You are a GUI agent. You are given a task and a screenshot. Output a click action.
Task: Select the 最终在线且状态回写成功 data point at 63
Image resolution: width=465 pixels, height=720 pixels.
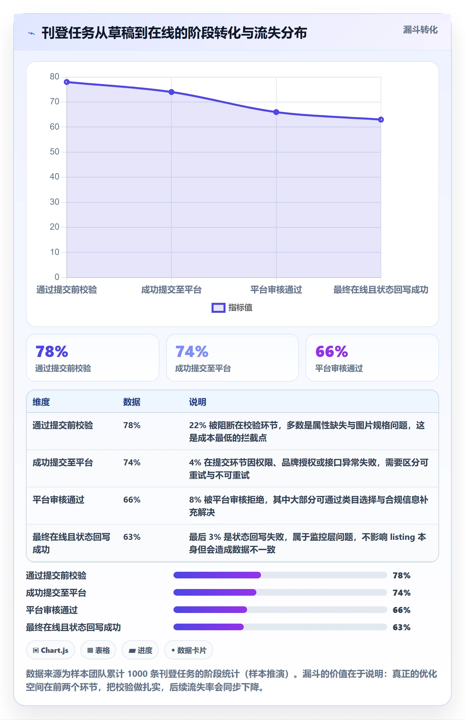point(381,120)
